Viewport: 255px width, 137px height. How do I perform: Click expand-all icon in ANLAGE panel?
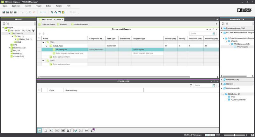click(x=4, y=24)
